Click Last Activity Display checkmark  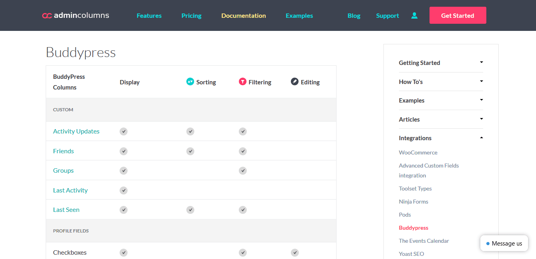[x=124, y=190]
